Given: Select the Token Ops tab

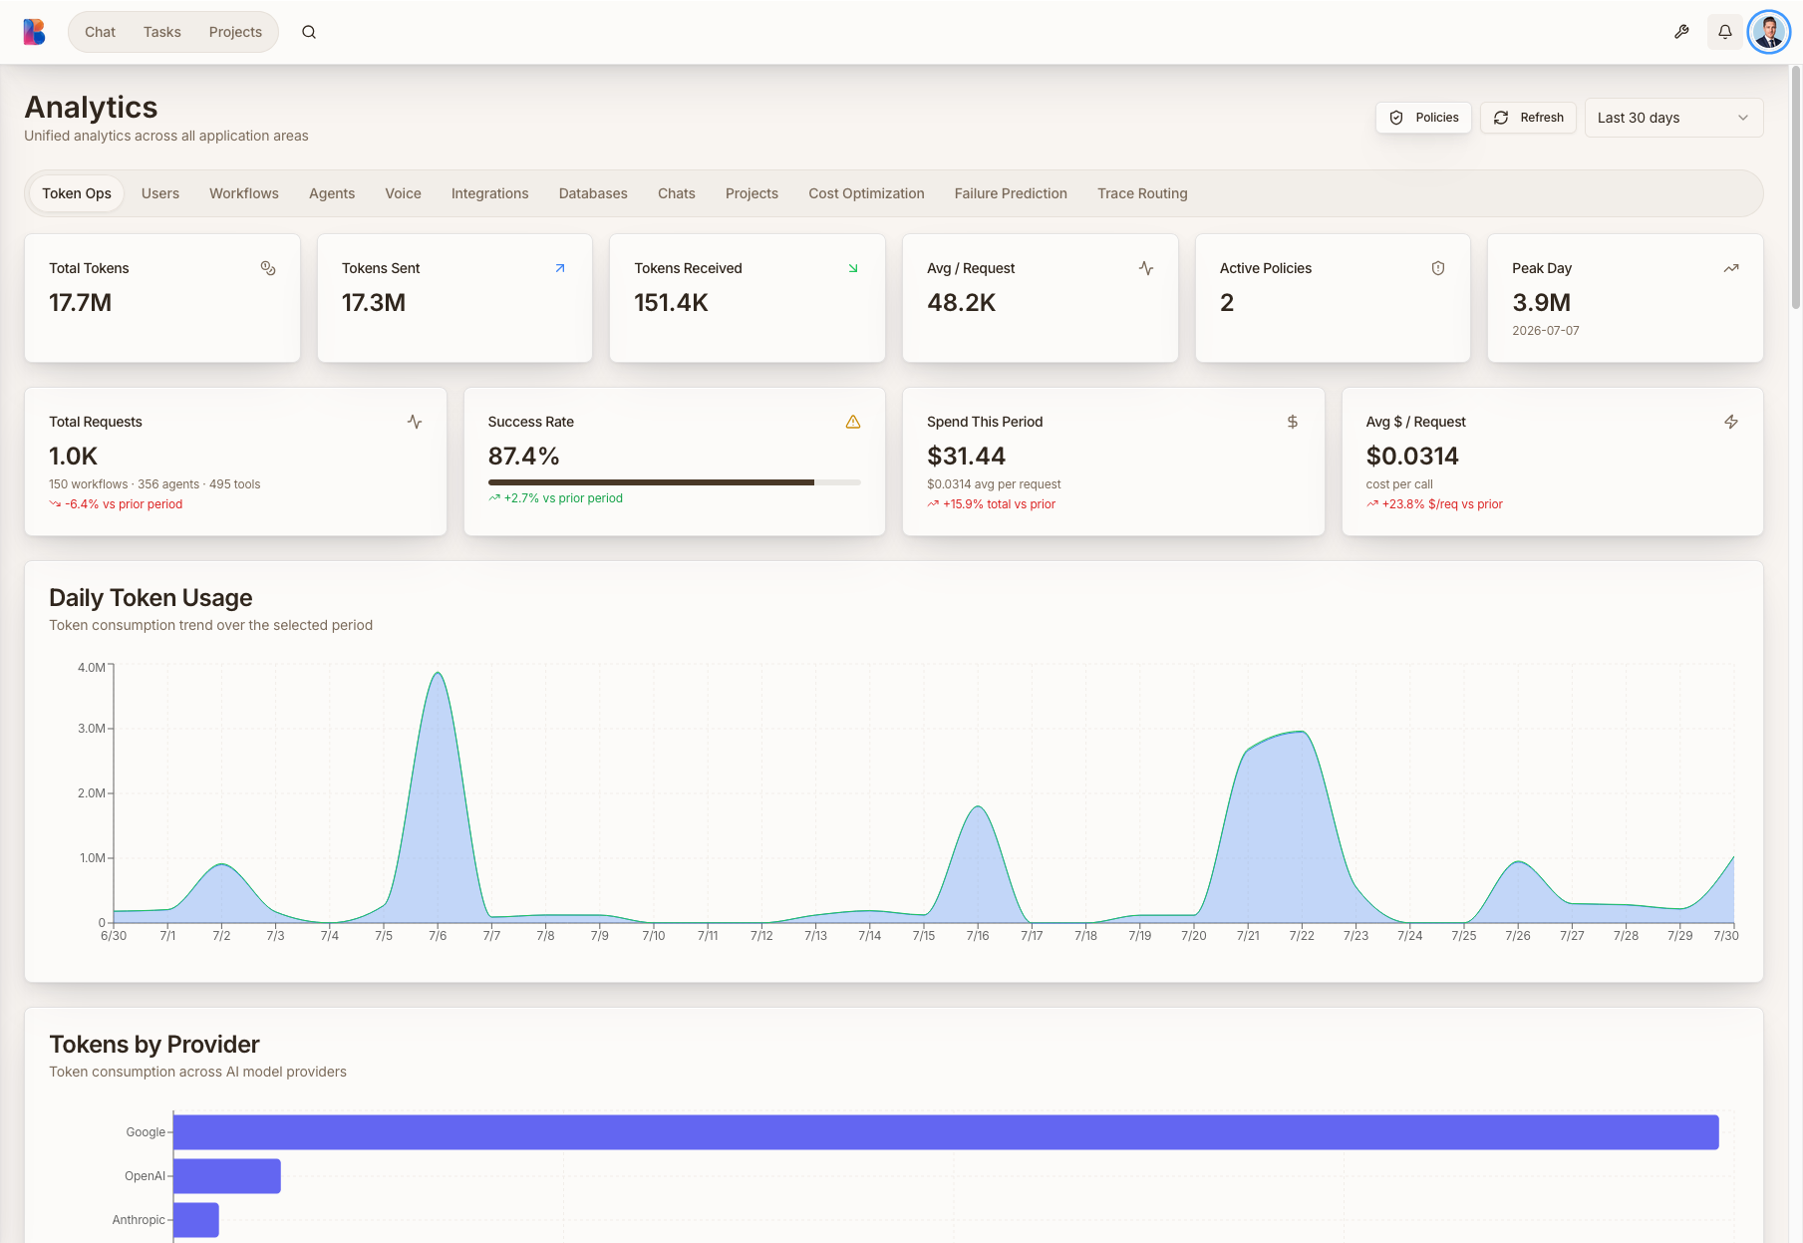Looking at the screenshot, I should (77, 193).
